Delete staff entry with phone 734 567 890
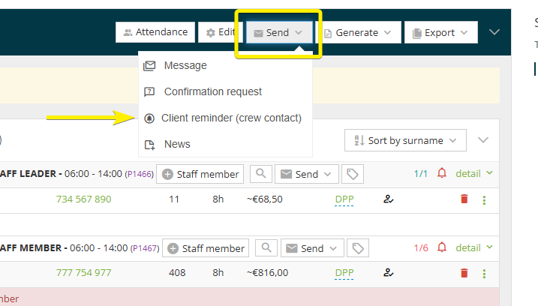Image resolution: width=538 pixels, height=306 pixels. point(464,199)
